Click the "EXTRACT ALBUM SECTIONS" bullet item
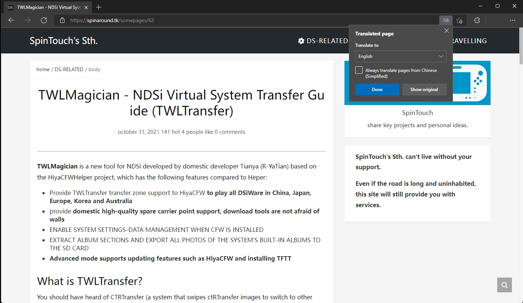This screenshot has height=303, width=523. [185, 244]
